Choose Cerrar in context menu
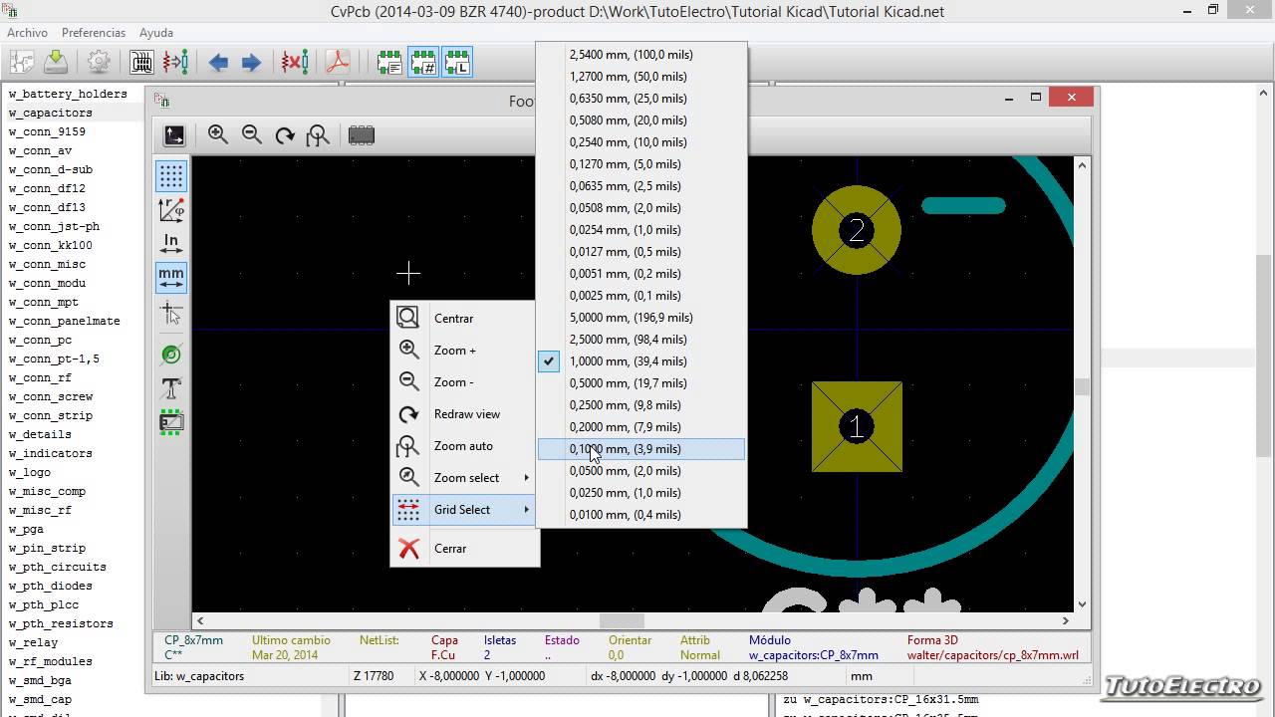1275x717 pixels. [x=464, y=548]
